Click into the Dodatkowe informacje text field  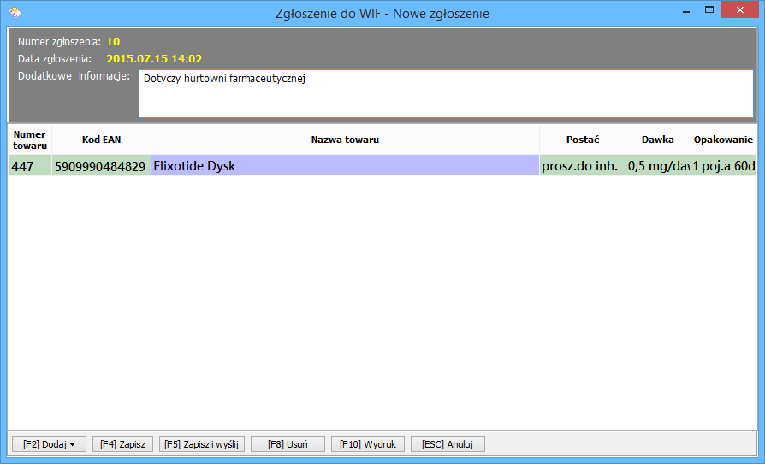446,93
